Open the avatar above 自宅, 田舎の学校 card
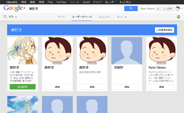The width and height of the screenshot is (184, 113). pyautogui.click(x=92, y=51)
